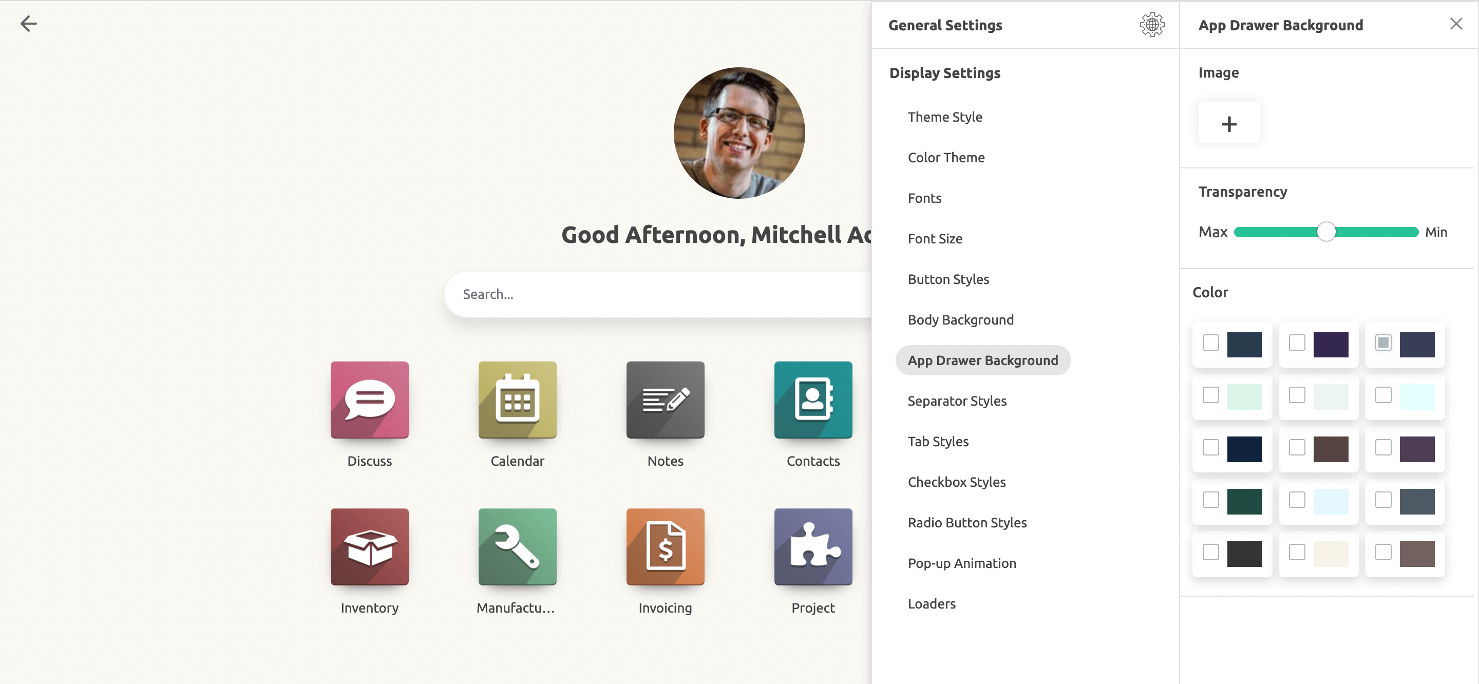Open the Manufacturing wrench icon

click(x=517, y=546)
